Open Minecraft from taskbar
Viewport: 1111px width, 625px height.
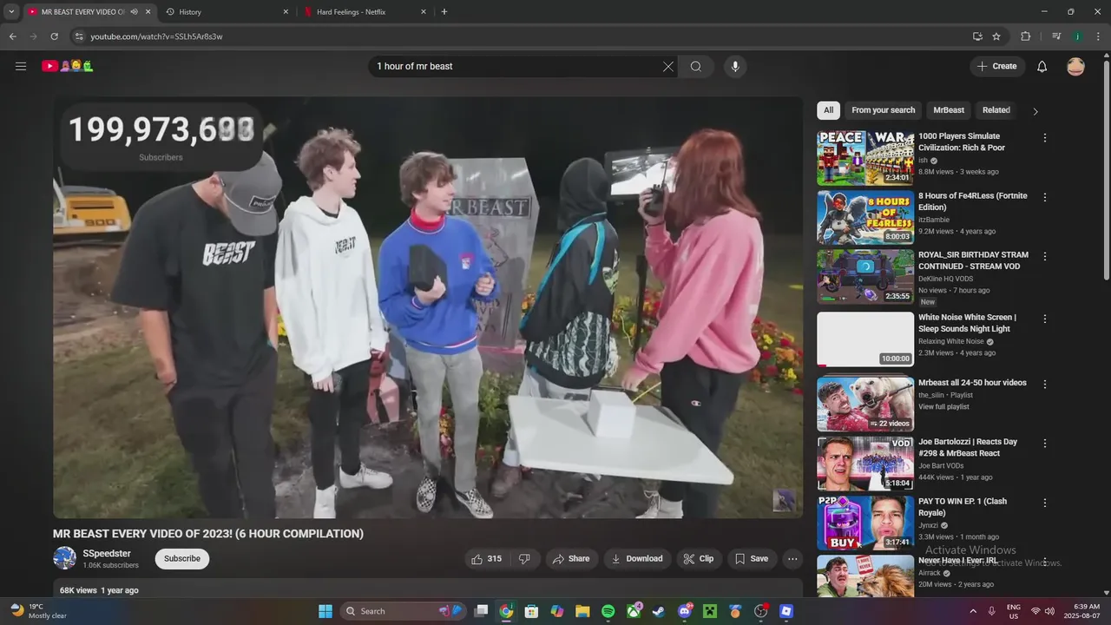[710, 611]
